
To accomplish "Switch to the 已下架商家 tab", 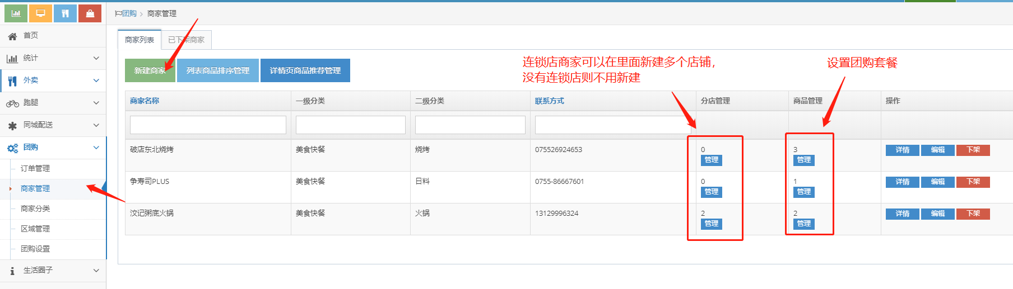I will point(186,40).
